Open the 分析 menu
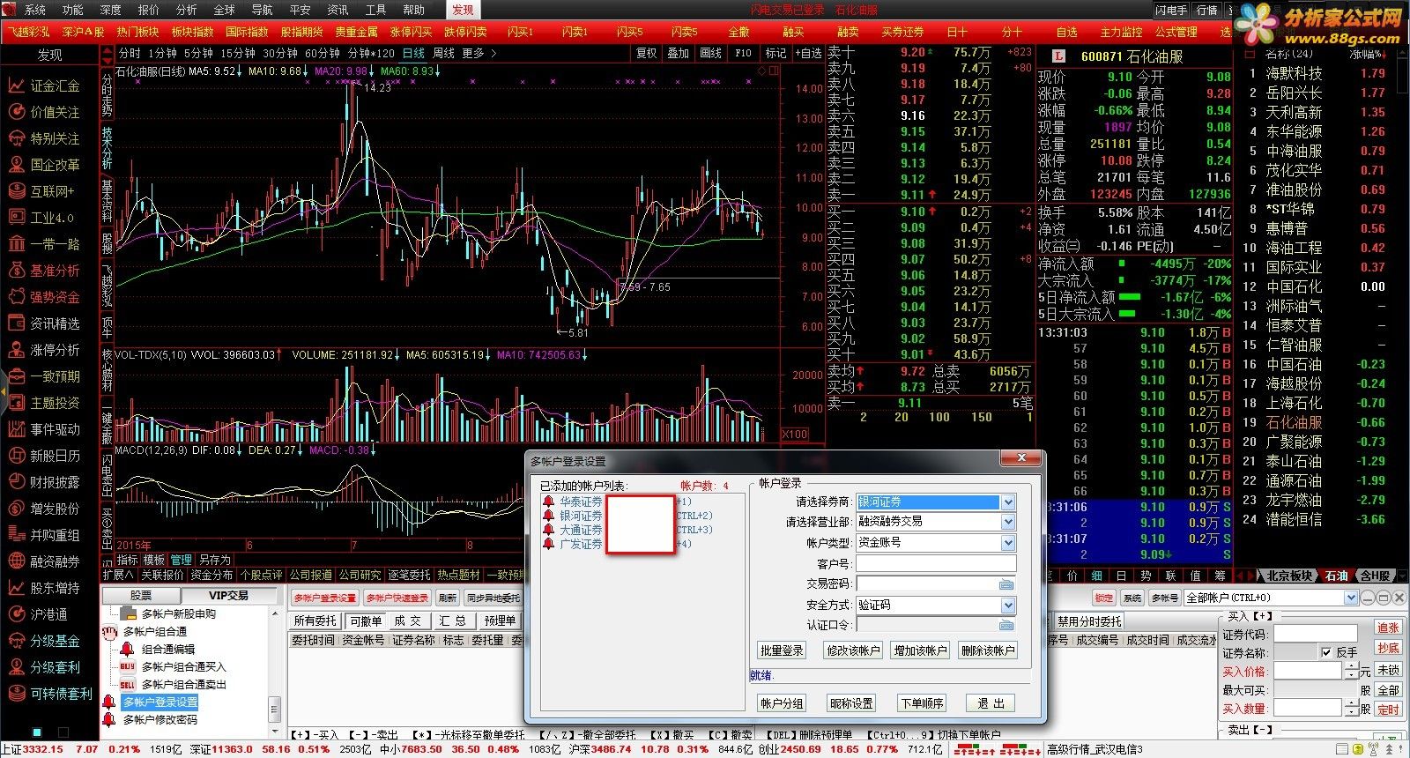 click(186, 10)
